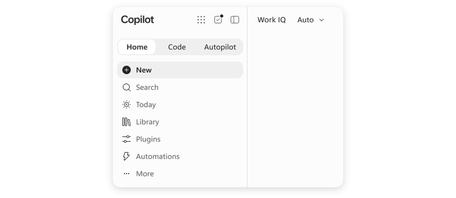The height and width of the screenshot is (198, 456).
Task: Click the plus icon beside New
Action: point(127,70)
